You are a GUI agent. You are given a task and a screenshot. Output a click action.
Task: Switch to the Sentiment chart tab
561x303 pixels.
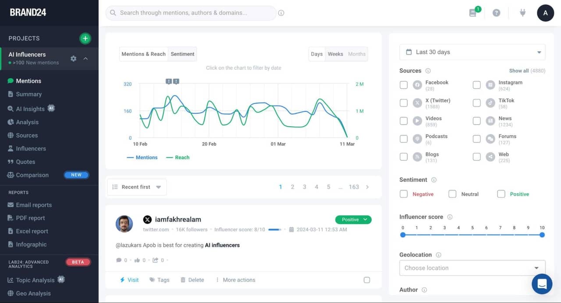[x=182, y=54]
